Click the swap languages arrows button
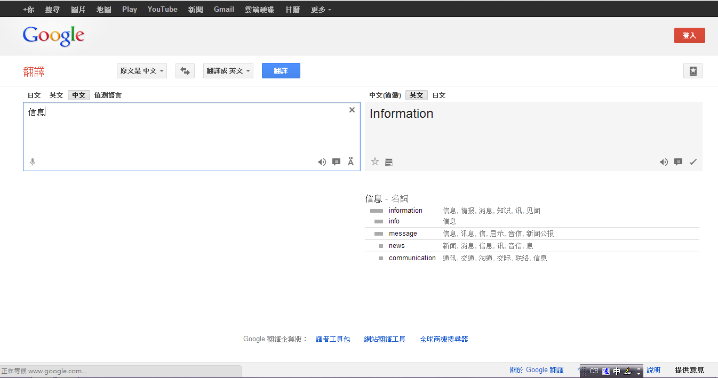 [185, 70]
